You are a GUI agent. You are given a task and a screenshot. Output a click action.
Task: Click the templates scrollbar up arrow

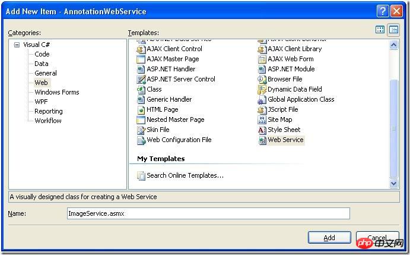(x=393, y=45)
